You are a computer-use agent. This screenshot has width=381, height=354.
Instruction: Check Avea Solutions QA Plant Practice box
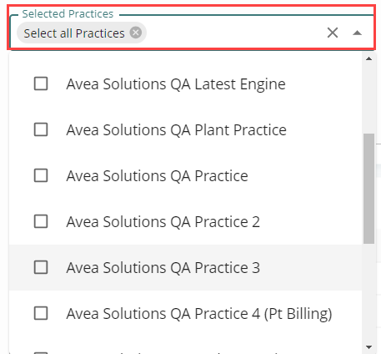pyautogui.click(x=41, y=129)
